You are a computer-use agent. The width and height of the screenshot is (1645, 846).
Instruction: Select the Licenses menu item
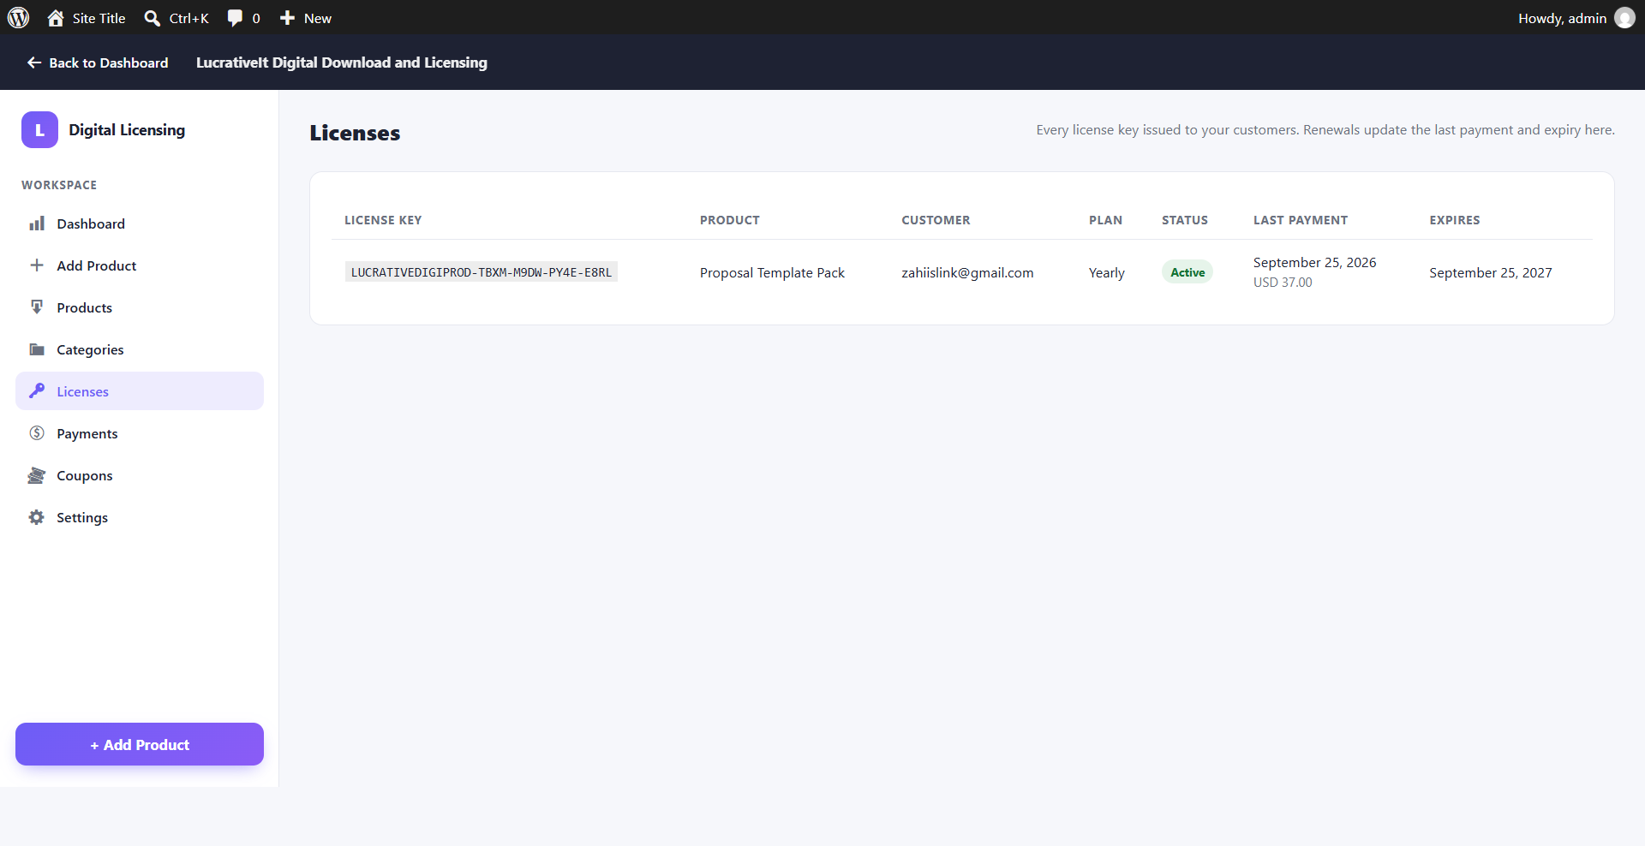click(140, 391)
